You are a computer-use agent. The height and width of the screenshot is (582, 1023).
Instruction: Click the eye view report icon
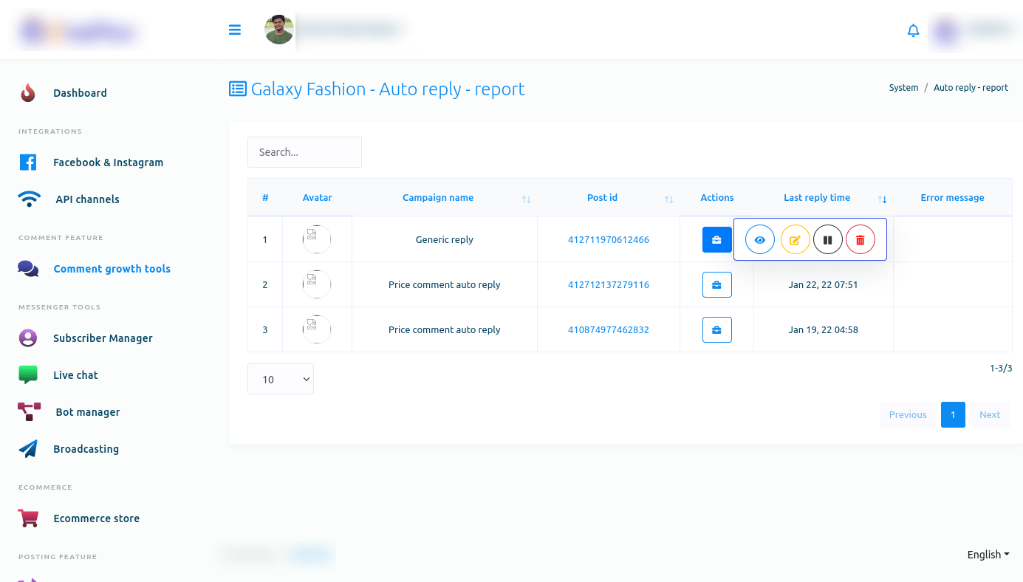759,240
